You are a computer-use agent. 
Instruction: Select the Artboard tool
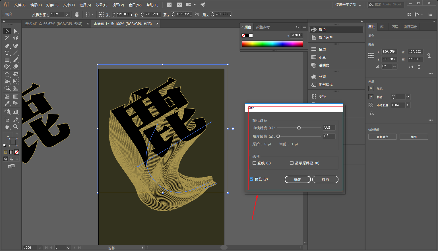click(x=7, y=120)
